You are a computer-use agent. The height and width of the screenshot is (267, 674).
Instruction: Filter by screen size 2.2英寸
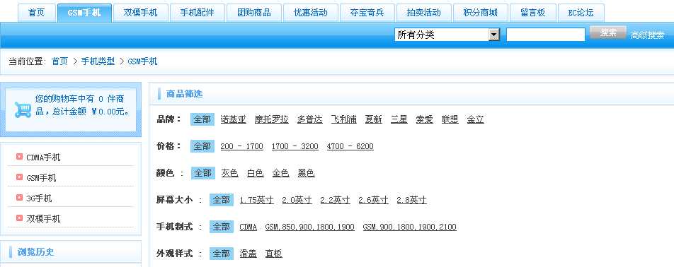(x=336, y=200)
